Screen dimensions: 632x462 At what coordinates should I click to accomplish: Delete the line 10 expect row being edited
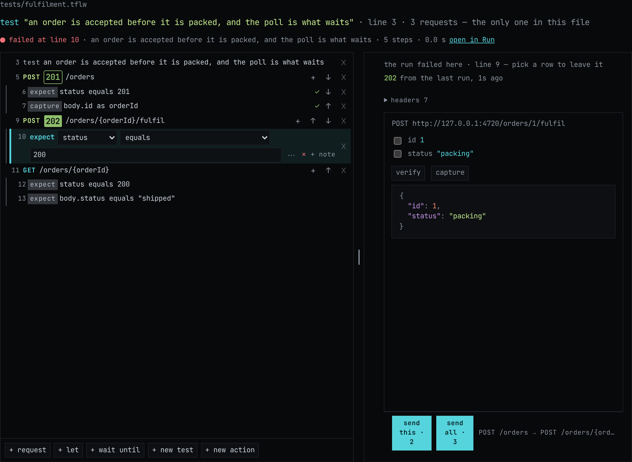pyautogui.click(x=343, y=146)
